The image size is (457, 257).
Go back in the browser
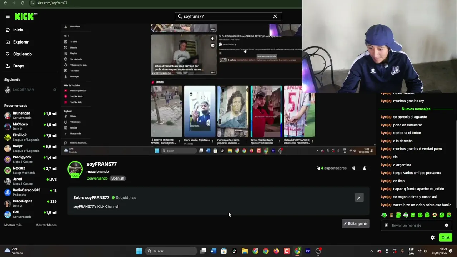click(x=5, y=3)
